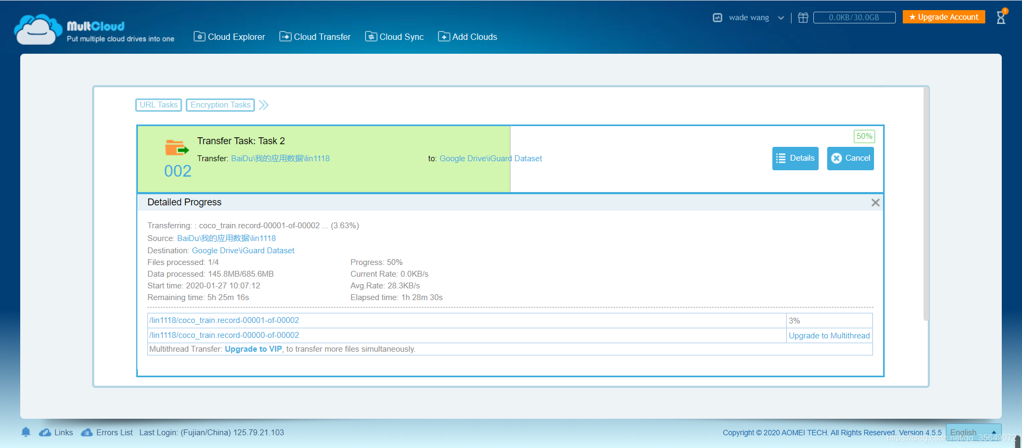The height and width of the screenshot is (448, 1022).
Task: Click the Details button
Action: coord(795,159)
